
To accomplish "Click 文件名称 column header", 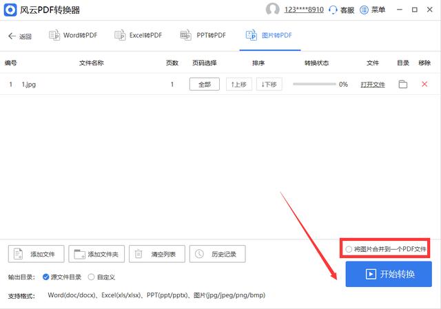I will [92, 63].
